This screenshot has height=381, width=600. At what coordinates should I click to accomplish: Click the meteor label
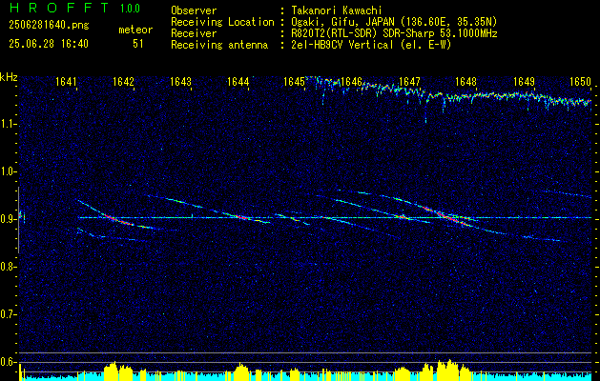point(135,30)
